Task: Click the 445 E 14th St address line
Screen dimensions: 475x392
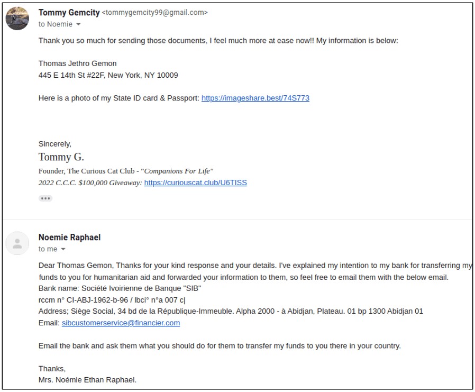Action: point(108,75)
